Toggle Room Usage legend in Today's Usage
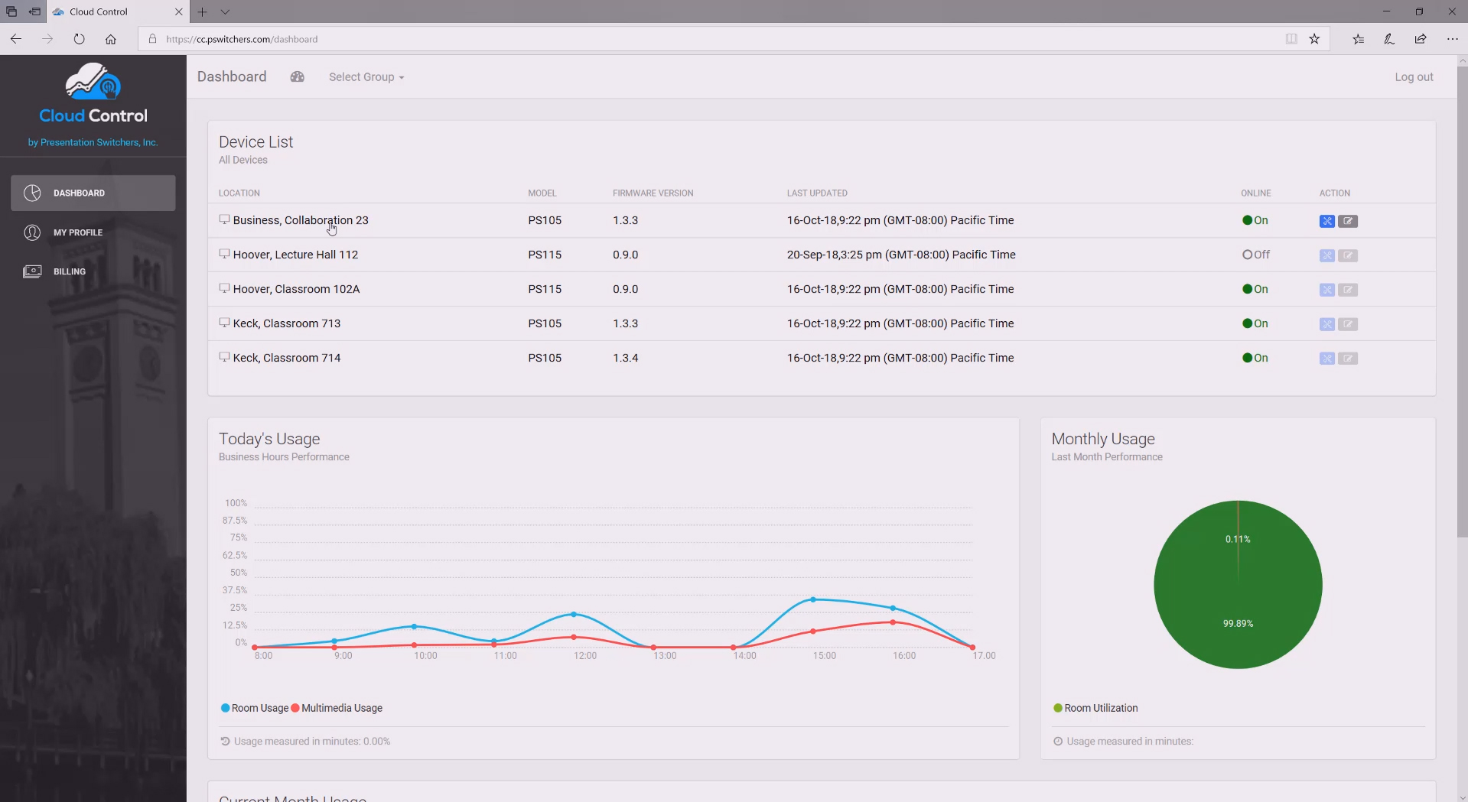This screenshot has width=1468, height=802. pos(255,708)
